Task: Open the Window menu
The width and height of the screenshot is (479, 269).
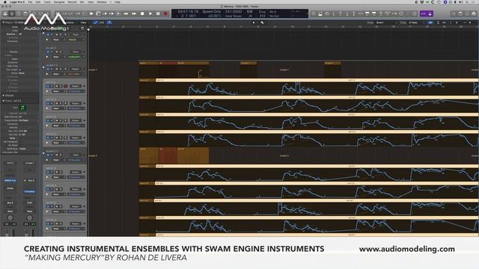Action: pos(102,1)
